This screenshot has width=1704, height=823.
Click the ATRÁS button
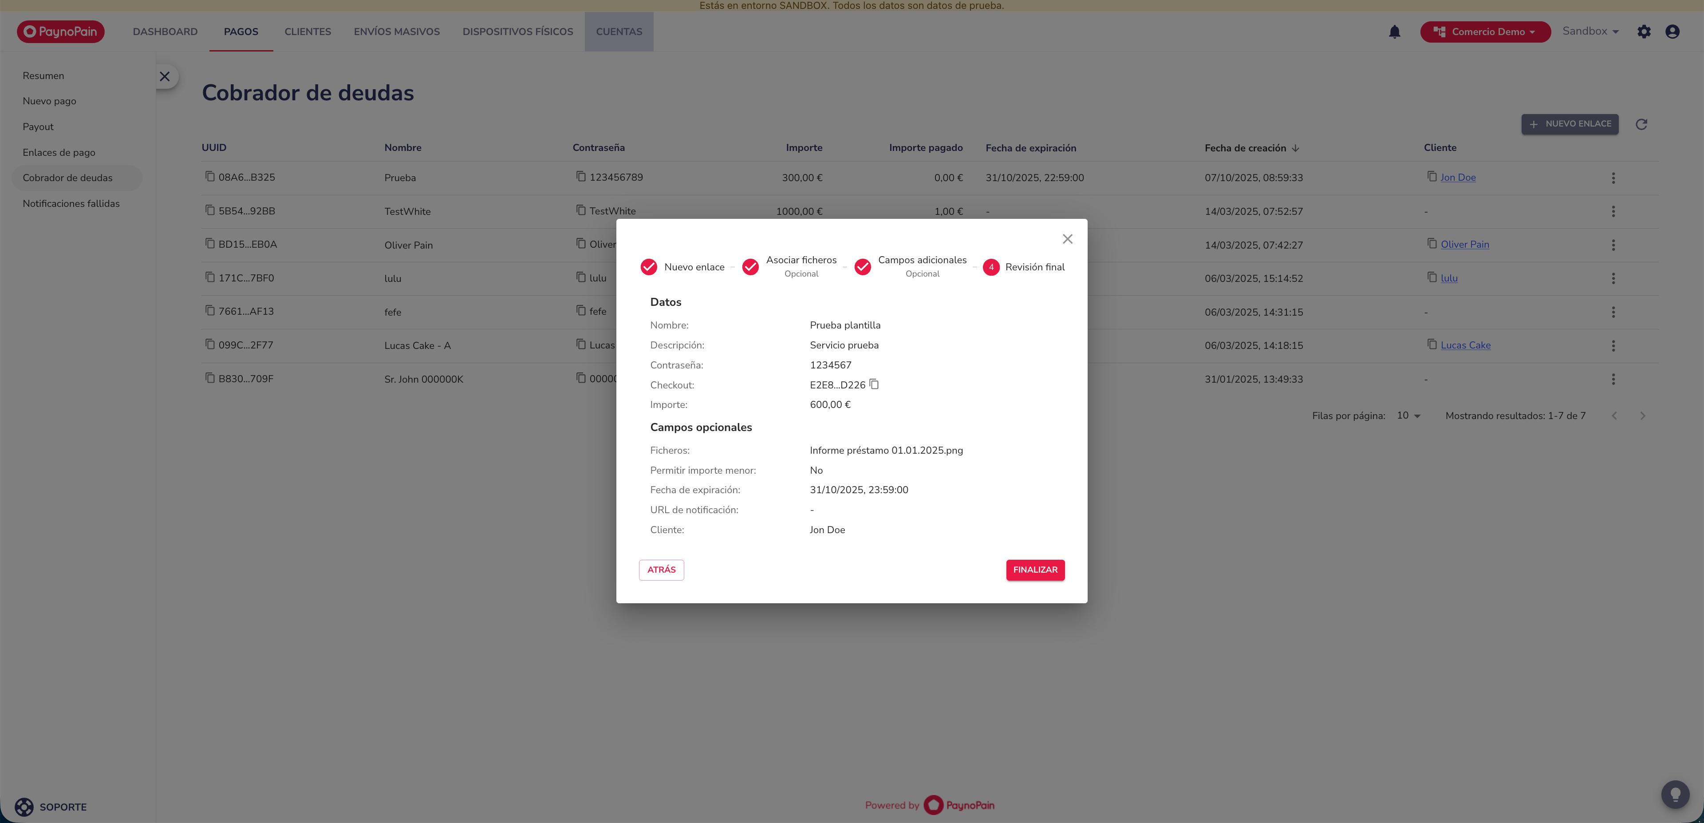661,570
